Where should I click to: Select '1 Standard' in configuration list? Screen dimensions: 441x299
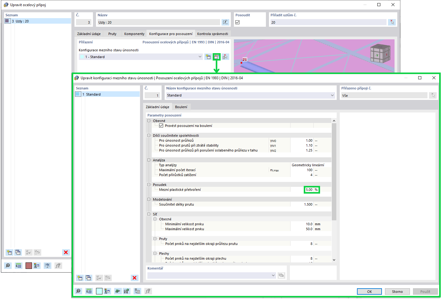[107, 94]
